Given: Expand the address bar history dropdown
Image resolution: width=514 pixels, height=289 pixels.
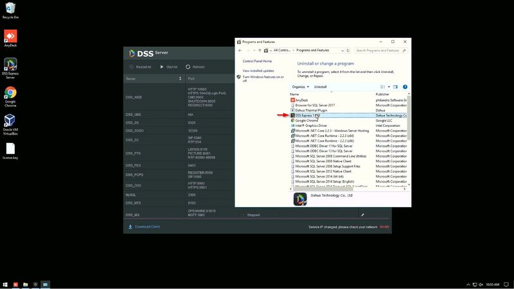Looking at the screenshot, I should [x=342, y=51].
